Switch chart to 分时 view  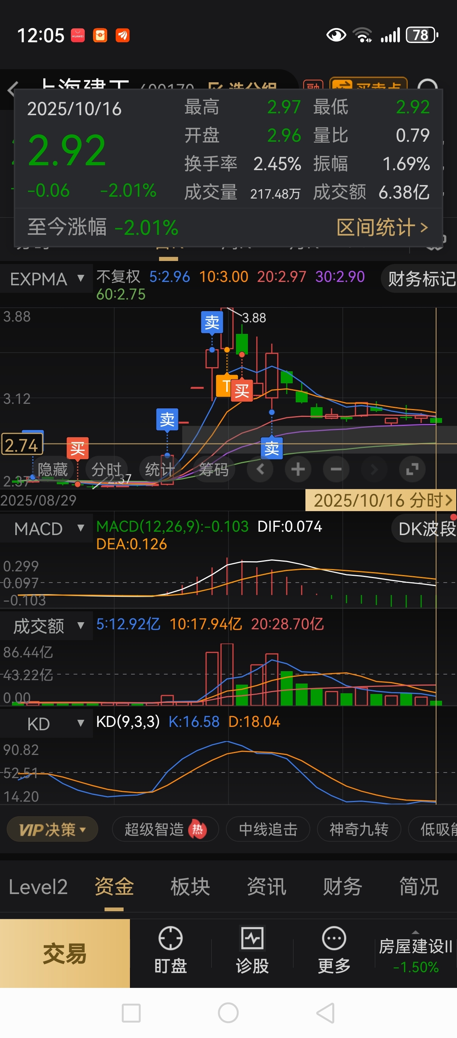tap(106, 469)
